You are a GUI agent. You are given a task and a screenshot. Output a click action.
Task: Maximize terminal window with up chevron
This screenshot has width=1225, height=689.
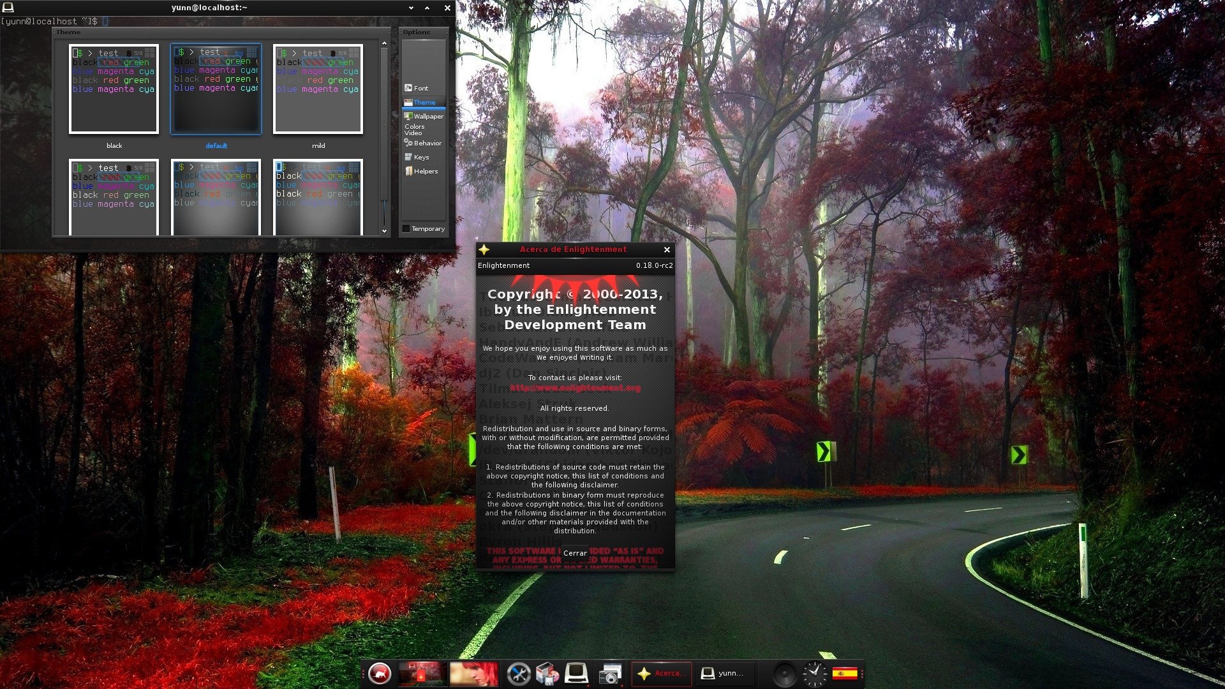point(427,8)
